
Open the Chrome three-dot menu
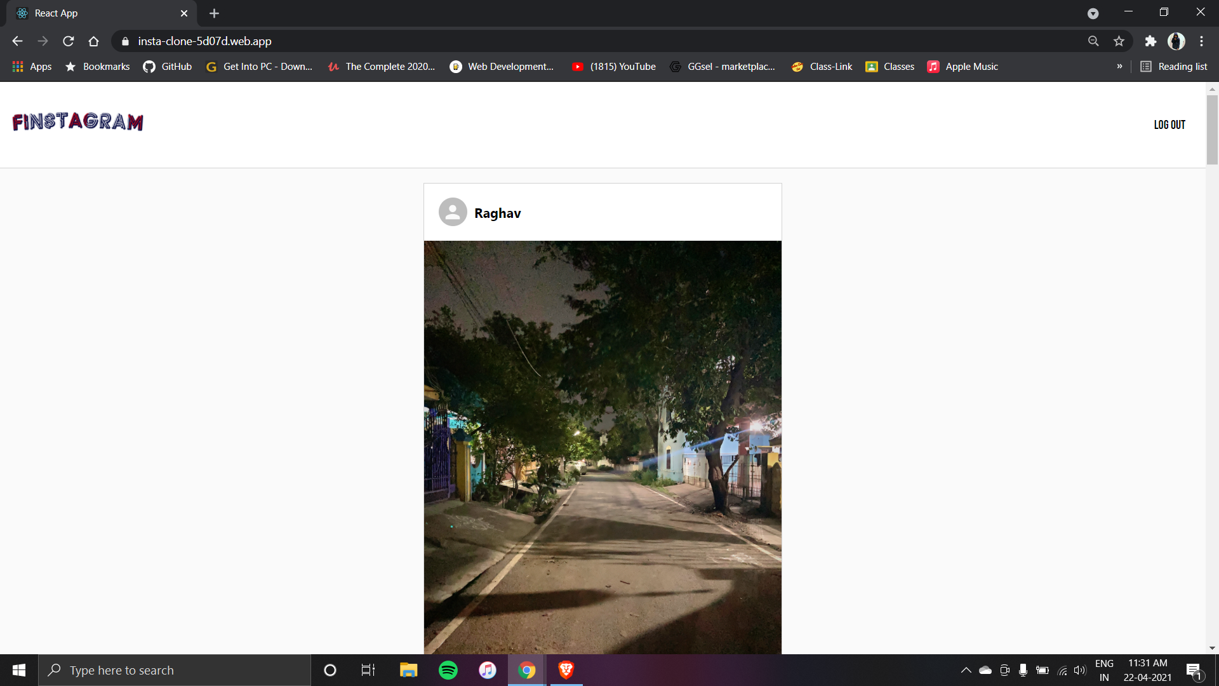pos(1201,41)
